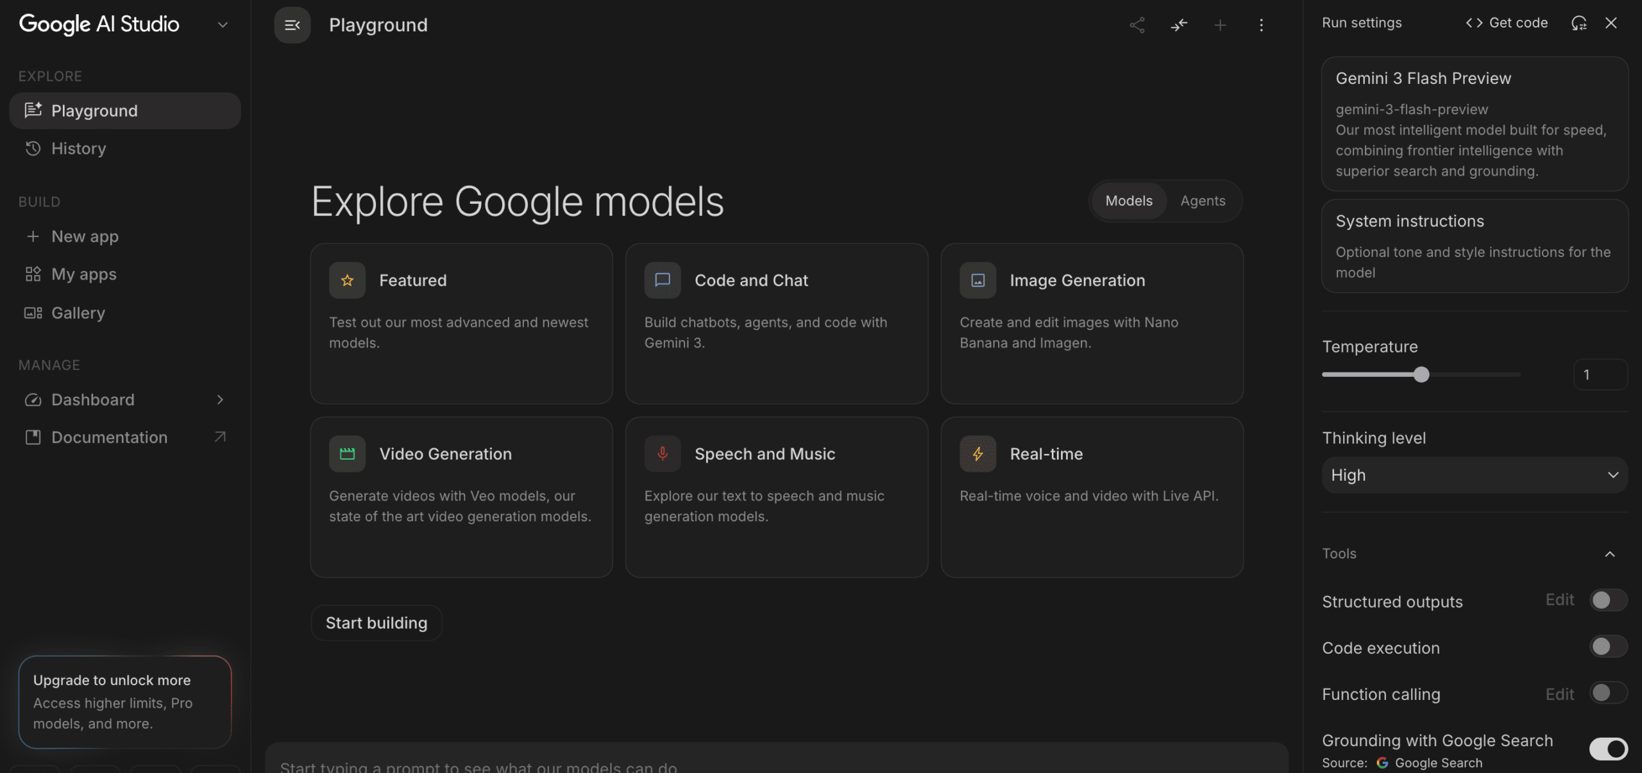
Task: Click the Speech and Music microphone icon
Action: [x=663, y=454]
